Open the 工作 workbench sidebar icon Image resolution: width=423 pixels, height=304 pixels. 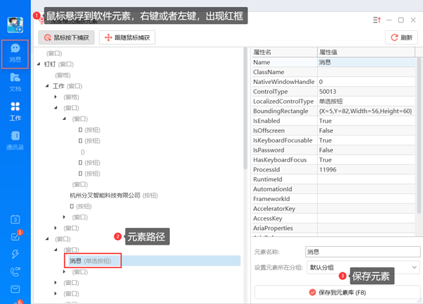(15, 111)
